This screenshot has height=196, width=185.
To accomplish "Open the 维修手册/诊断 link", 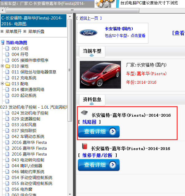I will pos(97,155).
